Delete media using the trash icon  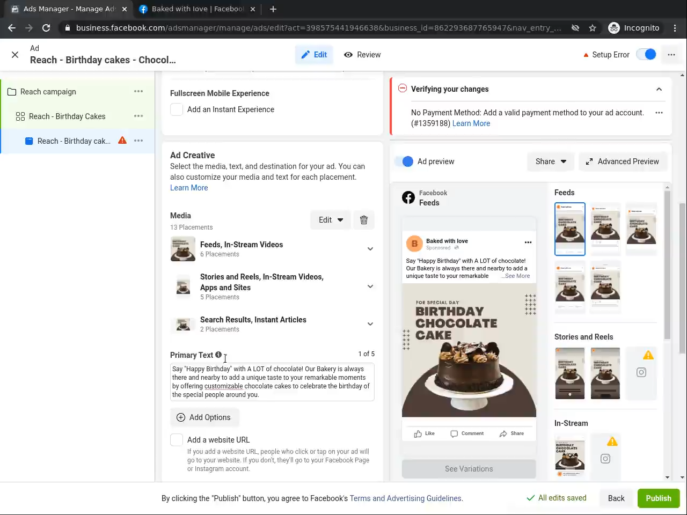pos(364,220)
